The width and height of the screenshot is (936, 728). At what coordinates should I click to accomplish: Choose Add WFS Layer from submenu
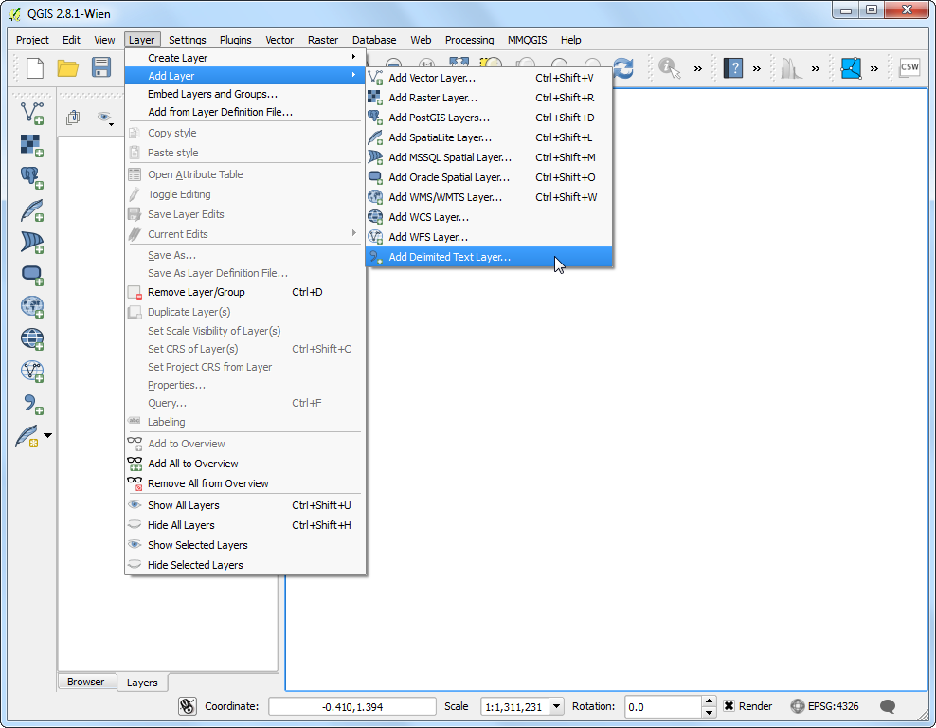(489, 237)
